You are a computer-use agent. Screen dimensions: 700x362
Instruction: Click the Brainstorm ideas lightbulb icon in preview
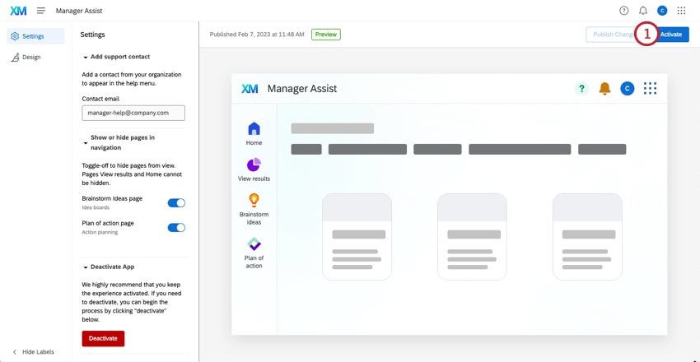click(254, 200)
